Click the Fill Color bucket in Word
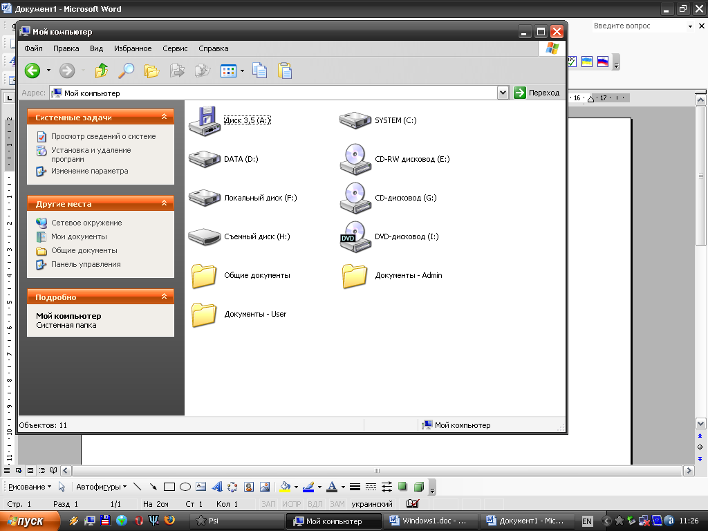This screenshot has height=531, width=708. click(285, 487)
